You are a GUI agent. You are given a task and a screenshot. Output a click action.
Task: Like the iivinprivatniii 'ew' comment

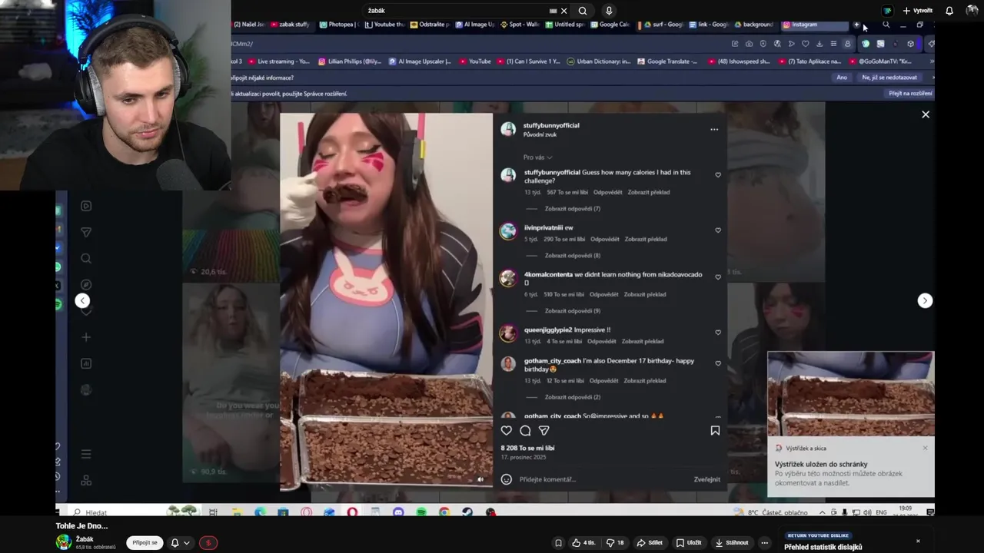pyautogui.click(x=718, y=230)
